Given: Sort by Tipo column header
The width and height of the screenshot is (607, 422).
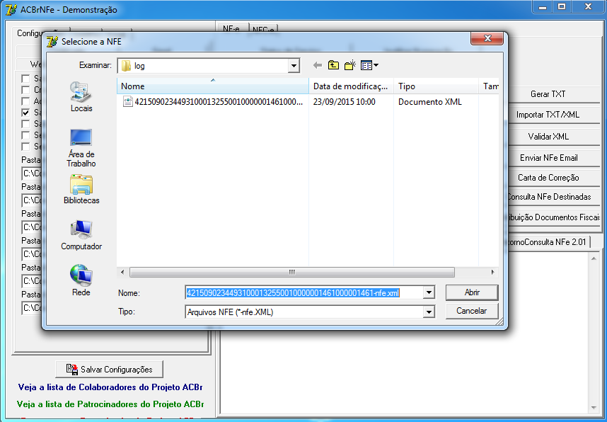Looking at the screenshot, I should tap(436, 86).
